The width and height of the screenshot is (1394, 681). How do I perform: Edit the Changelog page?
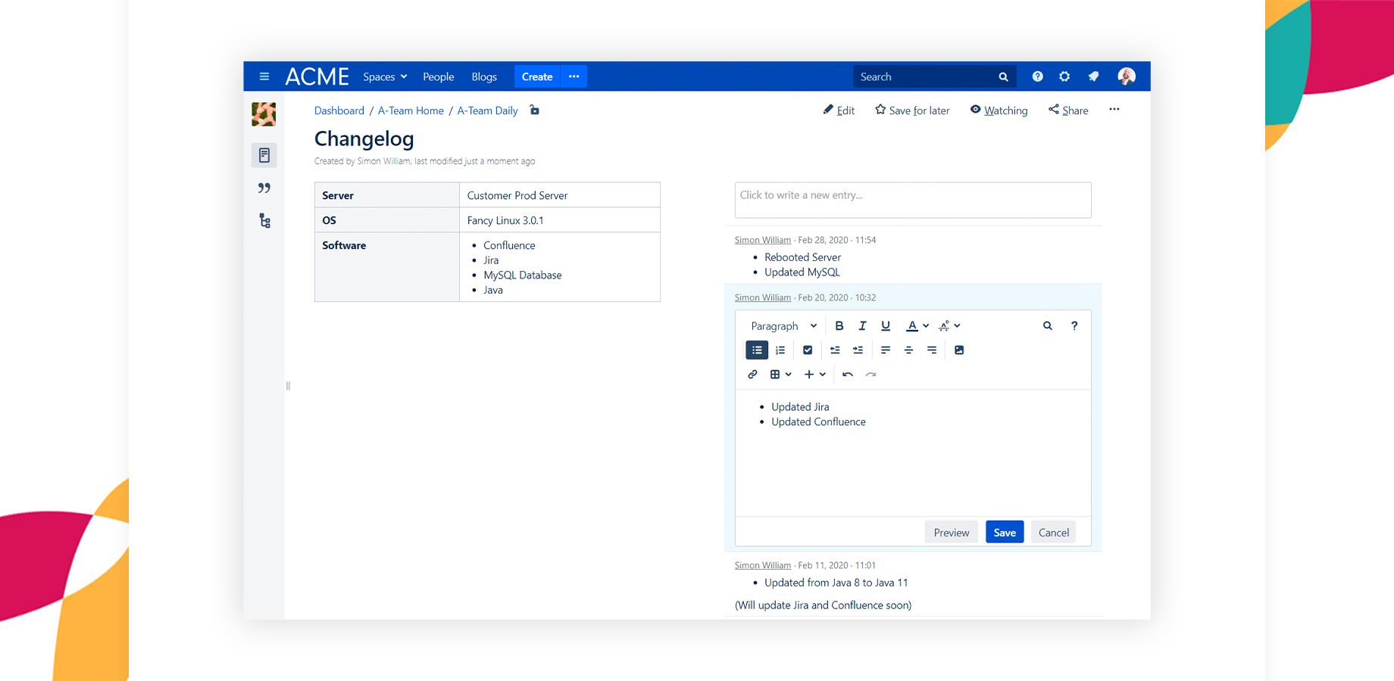[x=839, y=110]
